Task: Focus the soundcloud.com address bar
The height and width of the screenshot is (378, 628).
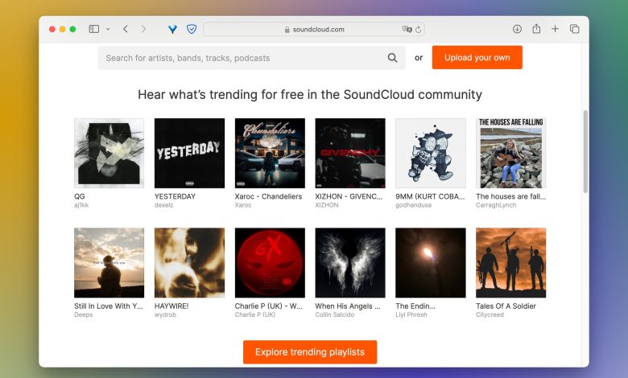Action: (x=314, y=29)
